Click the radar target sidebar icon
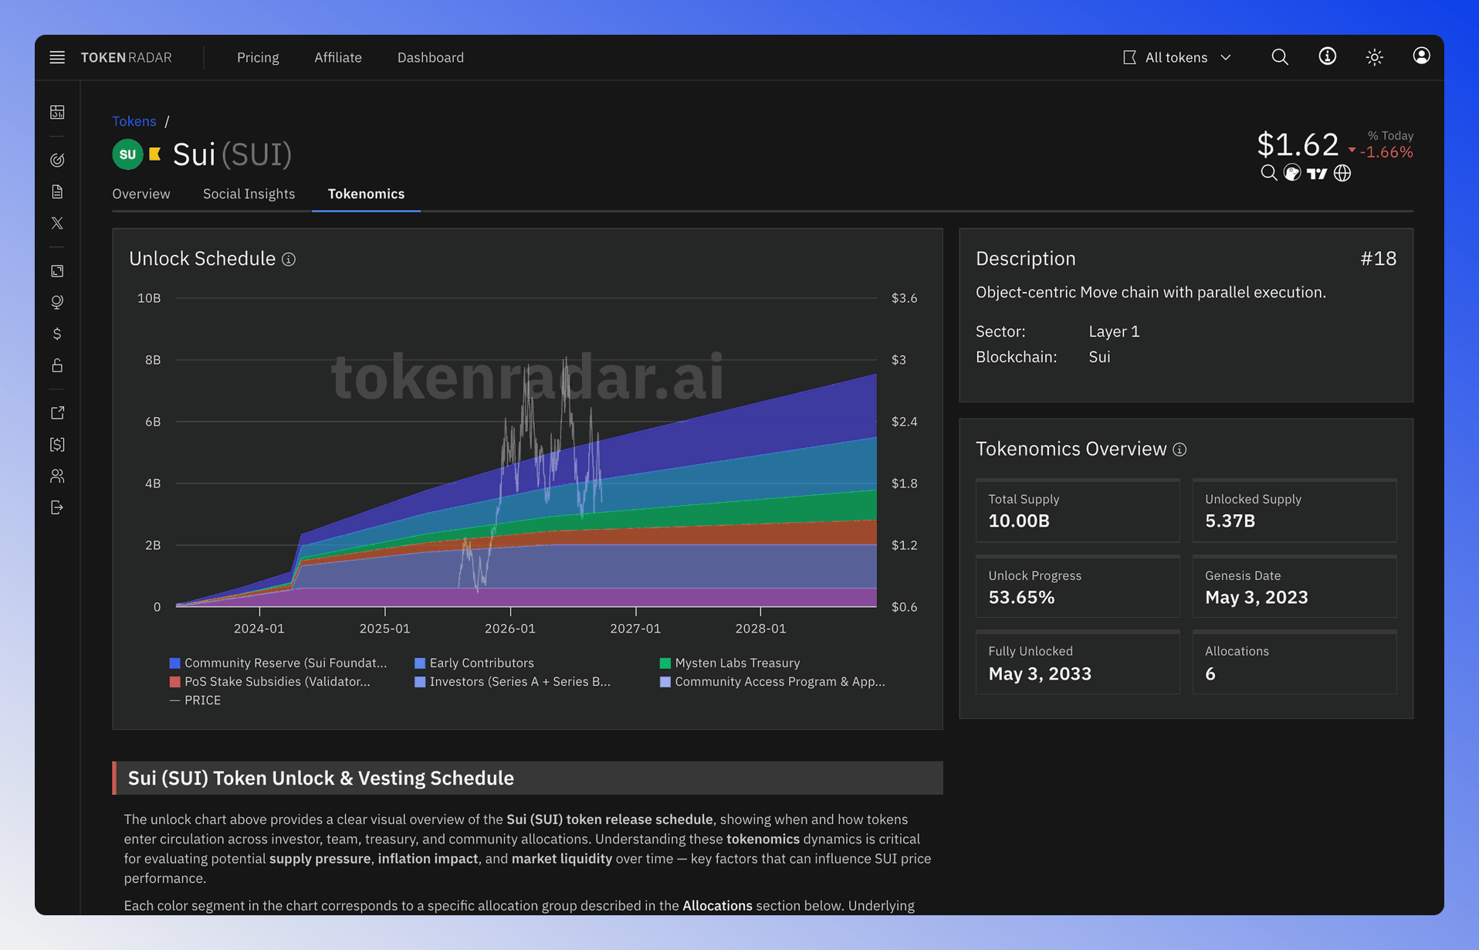The width and height of the screenshot is (1479, 950). coord(57,160)
